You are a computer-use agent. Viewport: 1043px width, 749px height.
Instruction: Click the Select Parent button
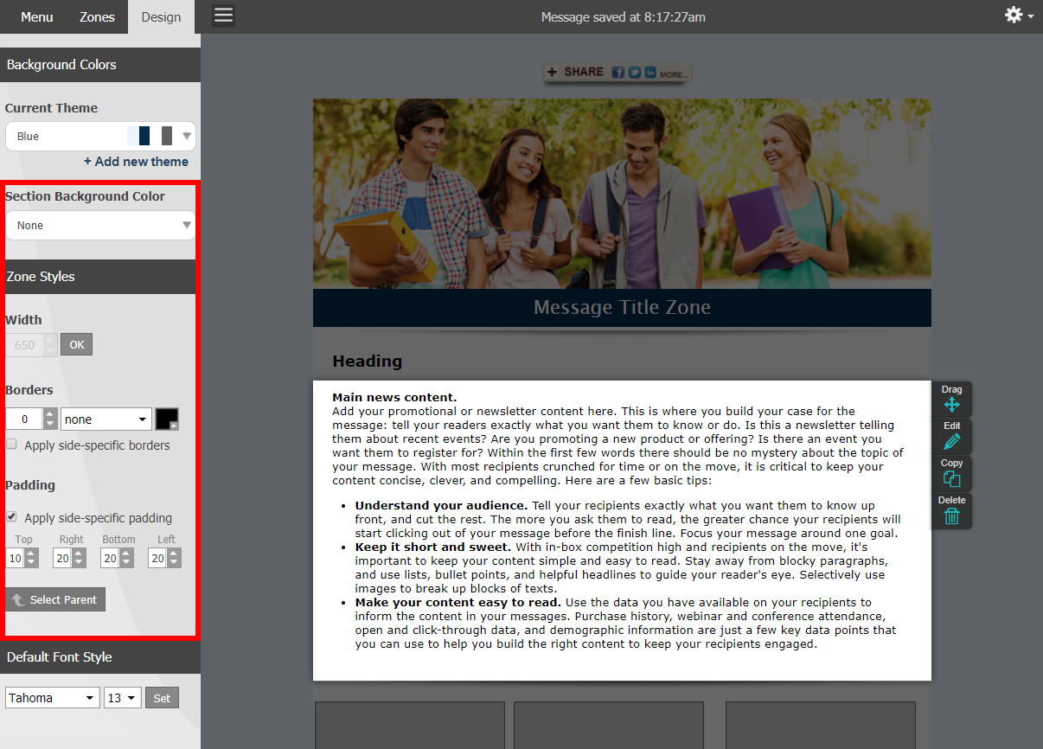tap(55, 599)
